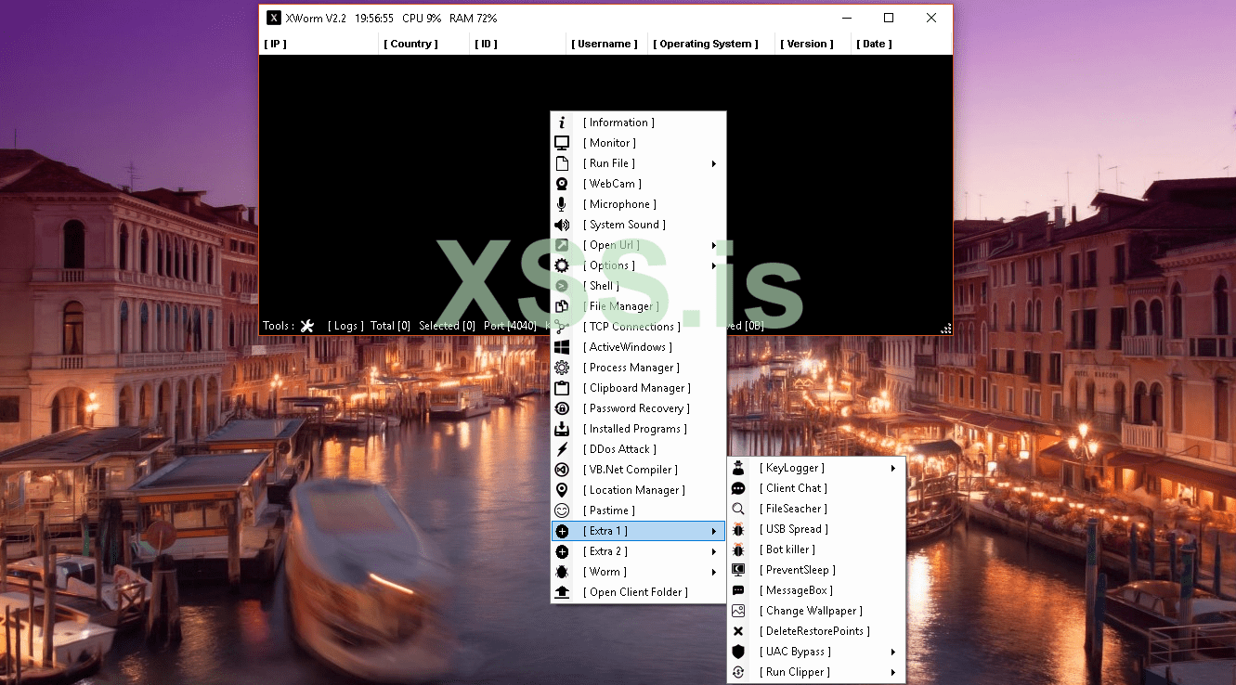Viewport: 1236px width, 685px height.
Task: Sort by the [ Username ] column header
Action: pyautogui.click(x=605, y=44)
